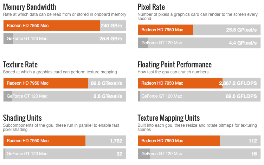Click the Pixel Rate description text

pos(198,16)
